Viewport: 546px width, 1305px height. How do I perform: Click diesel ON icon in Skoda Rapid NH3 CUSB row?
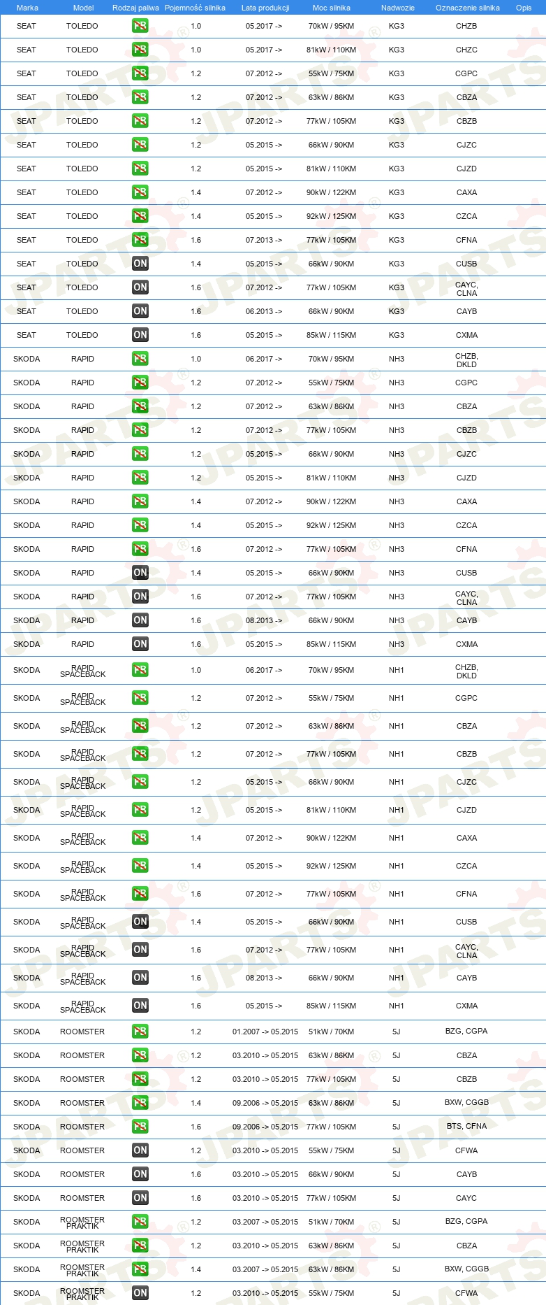tap(140, 573)
